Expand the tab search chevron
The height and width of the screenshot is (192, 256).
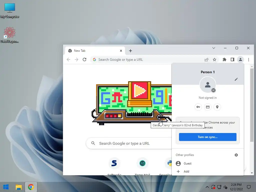214,48
